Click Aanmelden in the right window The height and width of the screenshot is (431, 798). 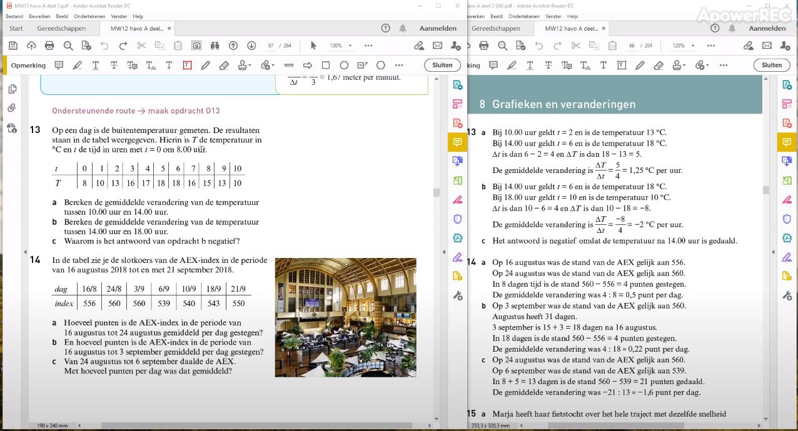[767, 28]
